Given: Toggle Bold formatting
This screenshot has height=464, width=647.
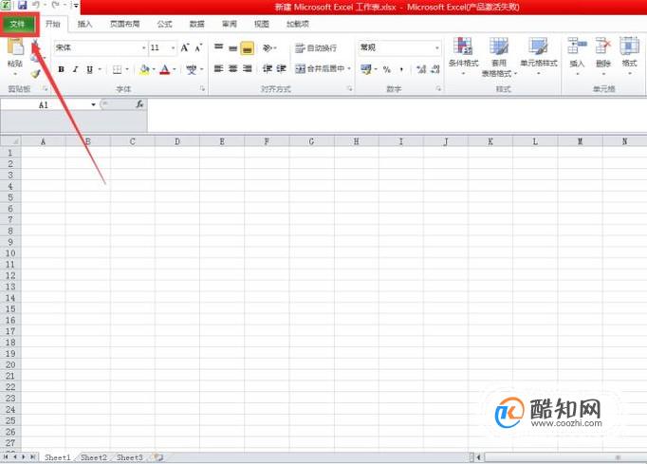Looking at the screenshot, I should click(61, 69).
